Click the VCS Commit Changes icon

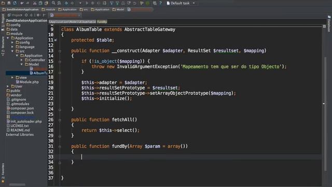click(117, 3)
